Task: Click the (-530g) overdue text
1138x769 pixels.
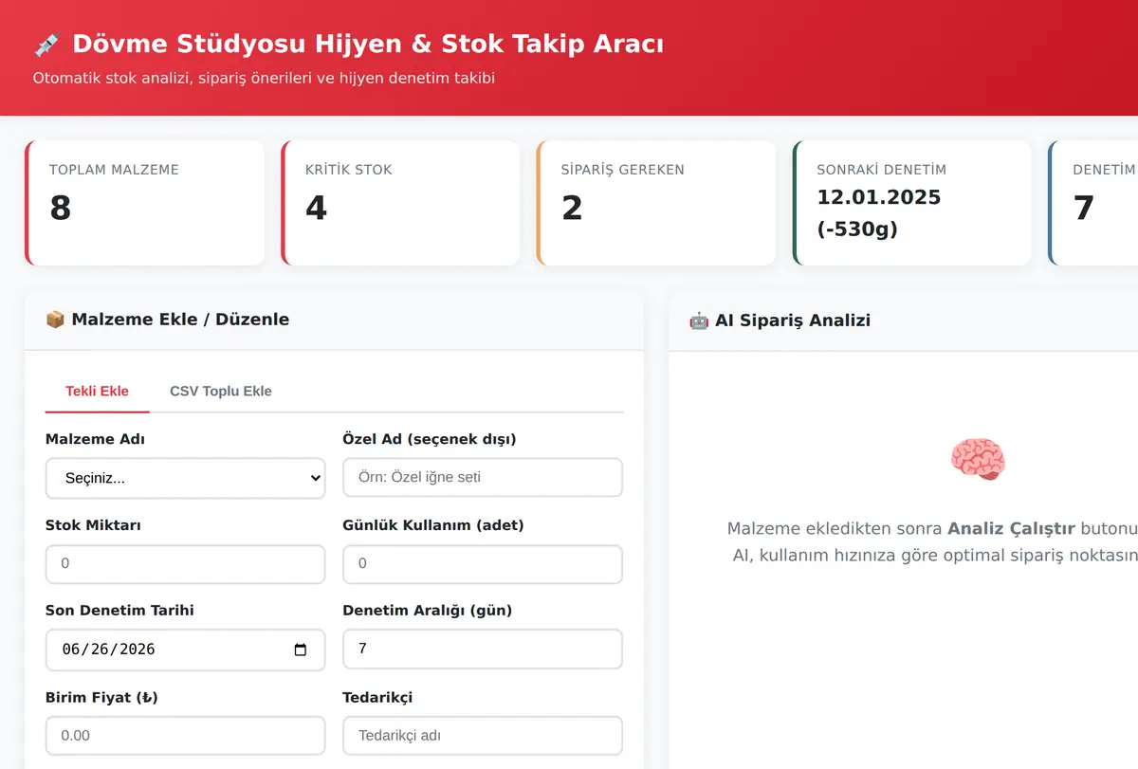Action: pos(857,229)
